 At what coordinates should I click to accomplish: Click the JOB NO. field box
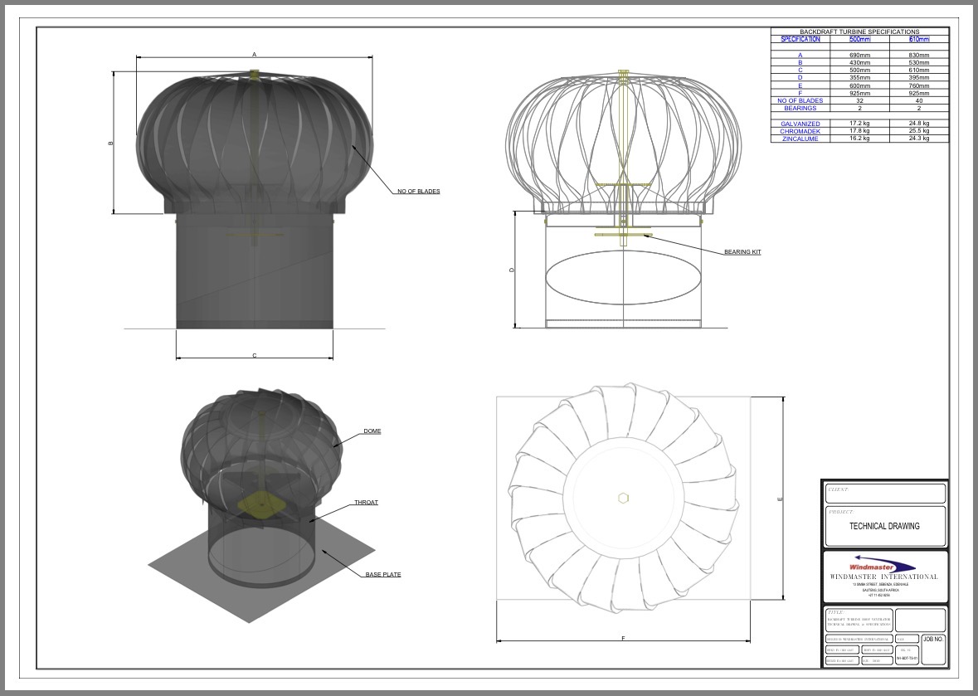click(x=933, y=650)
